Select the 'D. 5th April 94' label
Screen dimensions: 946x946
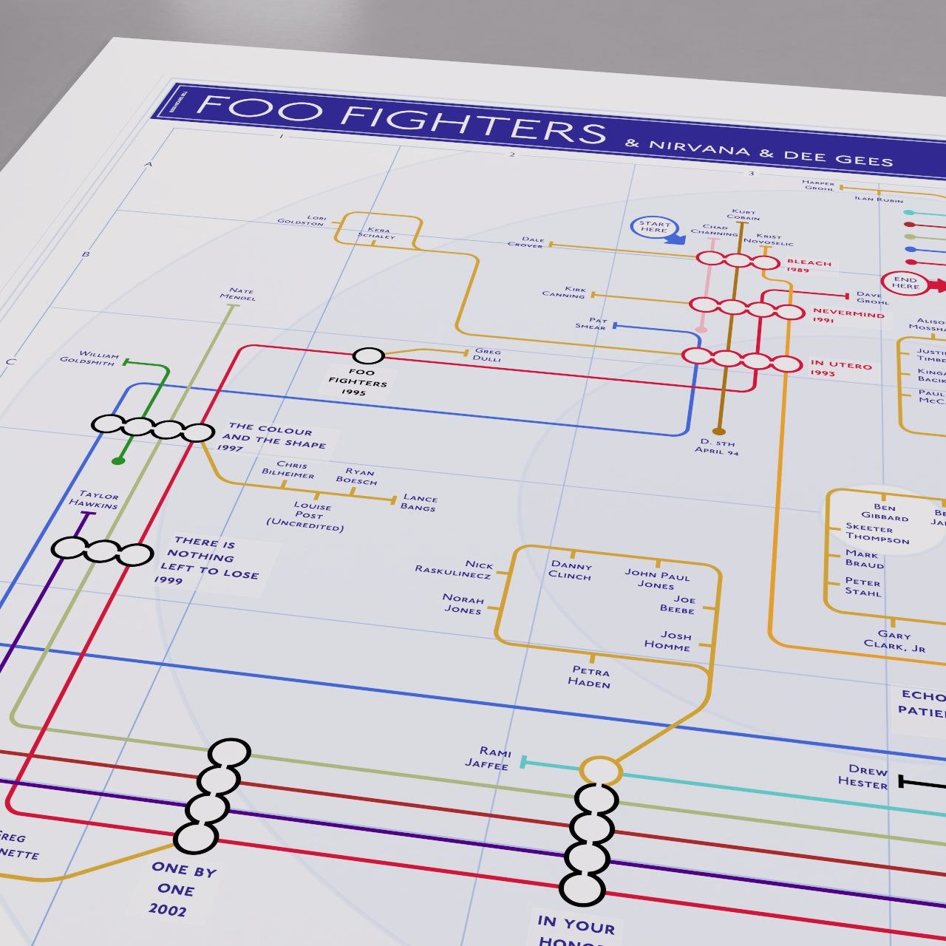717,446
